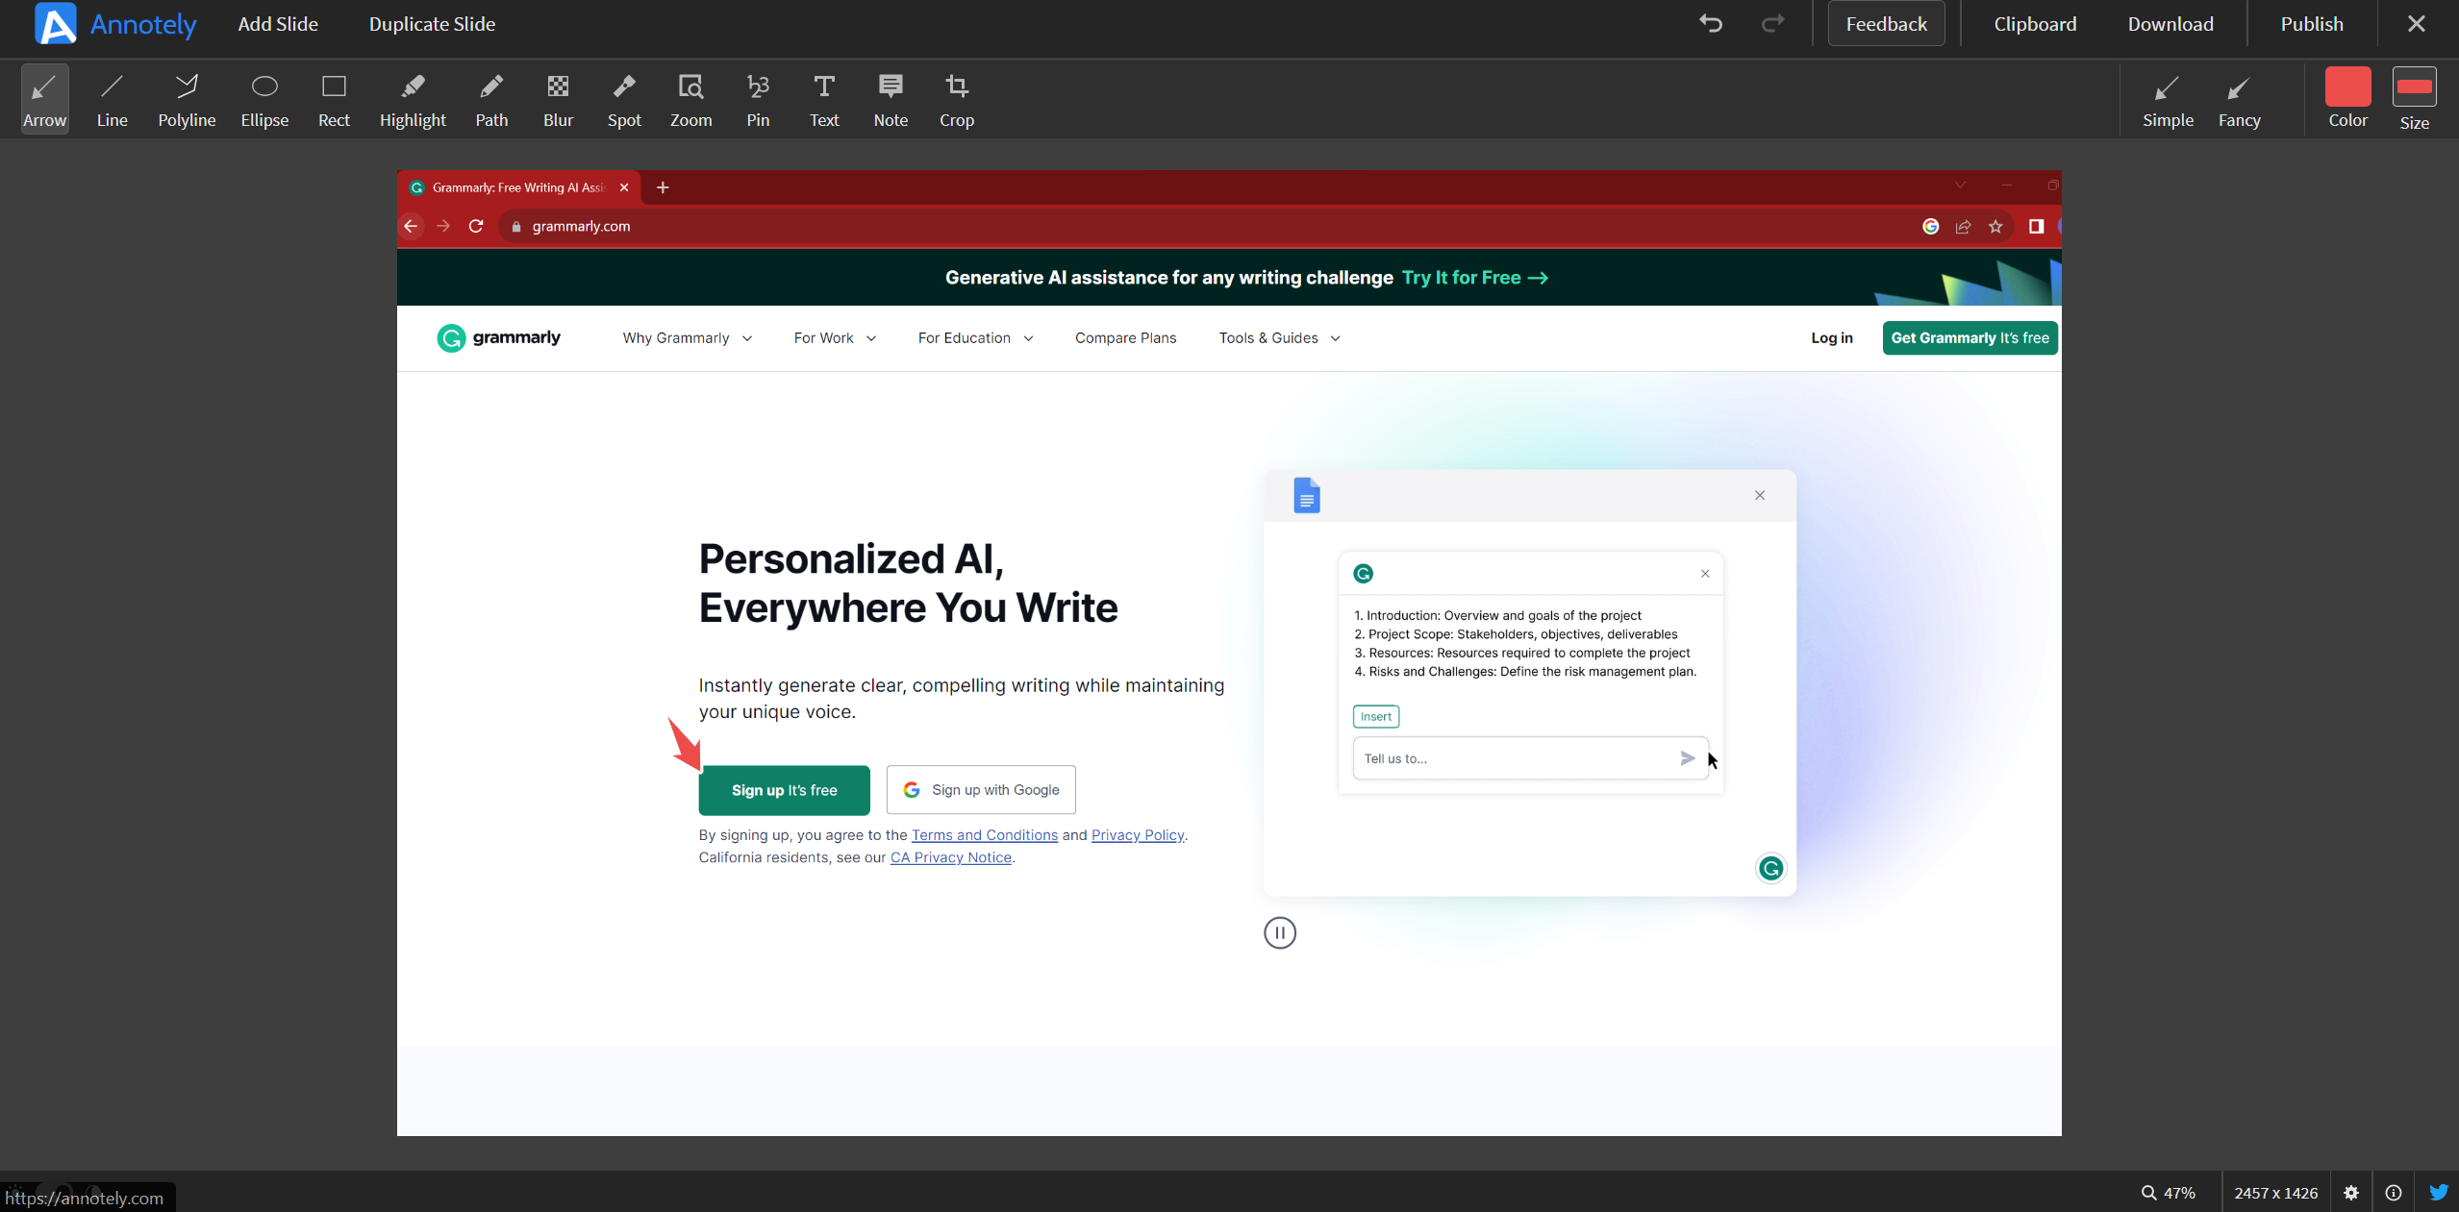Screen dimensions: 2459x1212
Task: Select the Arrow tool
Action: (44, 100)
